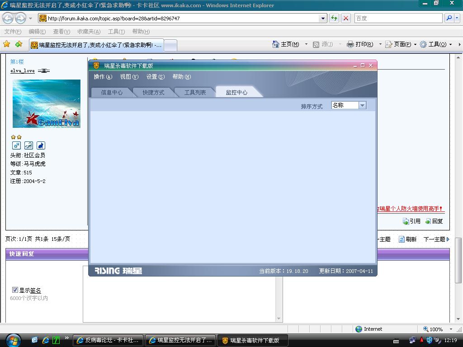Screen dimensions: 463x347
Task: Go to 下一主题 next topic
Action: 436,239
